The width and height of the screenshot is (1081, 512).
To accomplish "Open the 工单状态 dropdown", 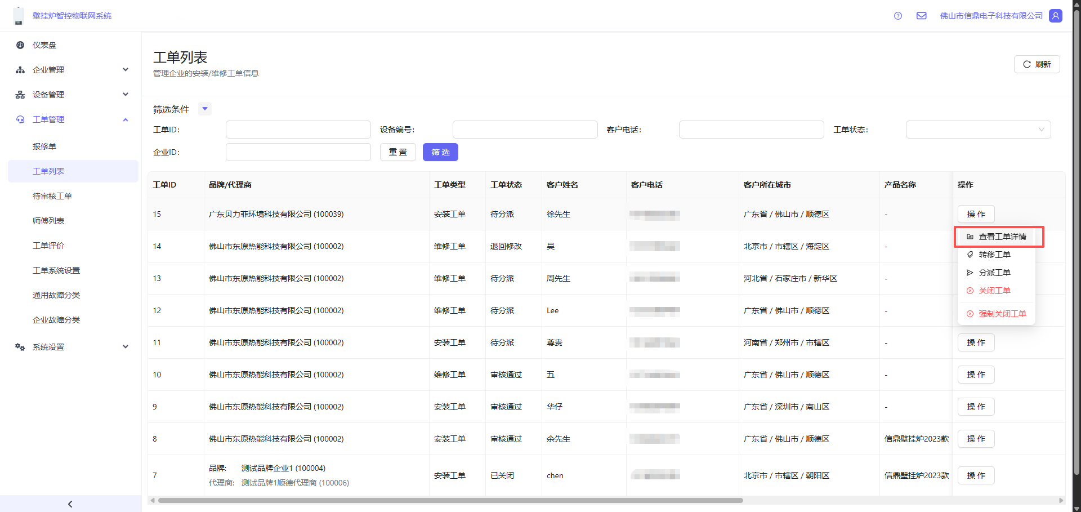I will [x=978, y=130].
